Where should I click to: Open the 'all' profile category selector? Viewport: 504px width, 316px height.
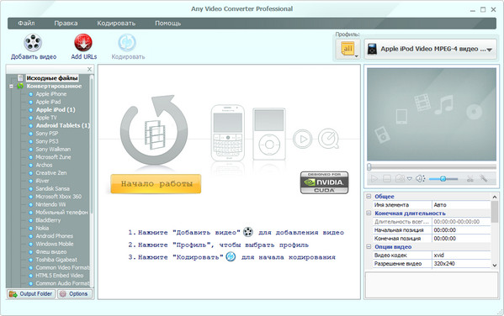(347, 49)
